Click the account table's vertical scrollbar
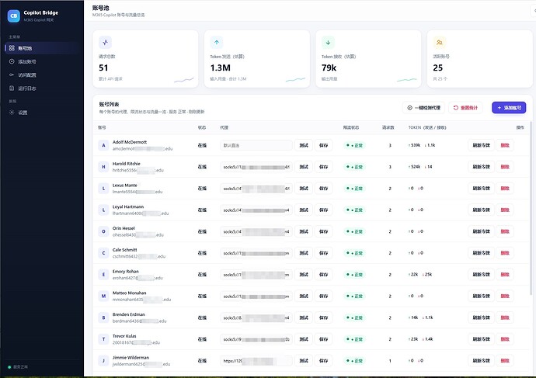The width and height of the screenshot is (536, 378). tap(531, 208)
